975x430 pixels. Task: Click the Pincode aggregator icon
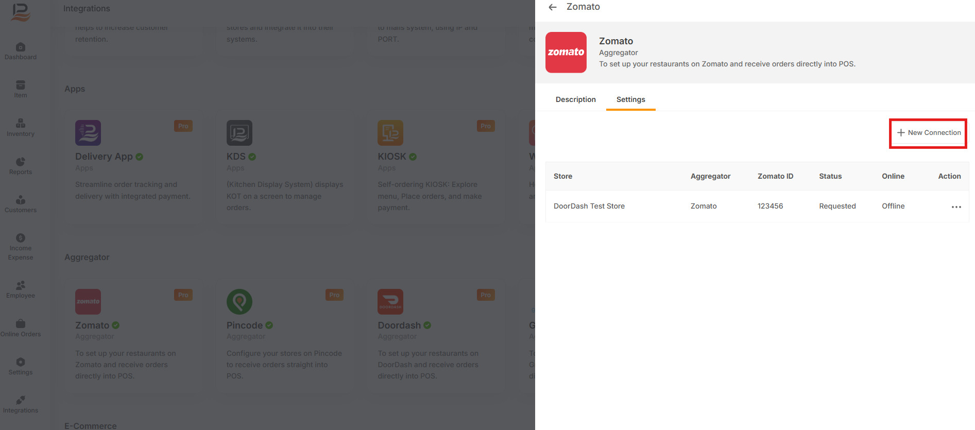240,302
